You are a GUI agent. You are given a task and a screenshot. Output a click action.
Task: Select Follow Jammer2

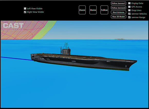coord(118,8)
